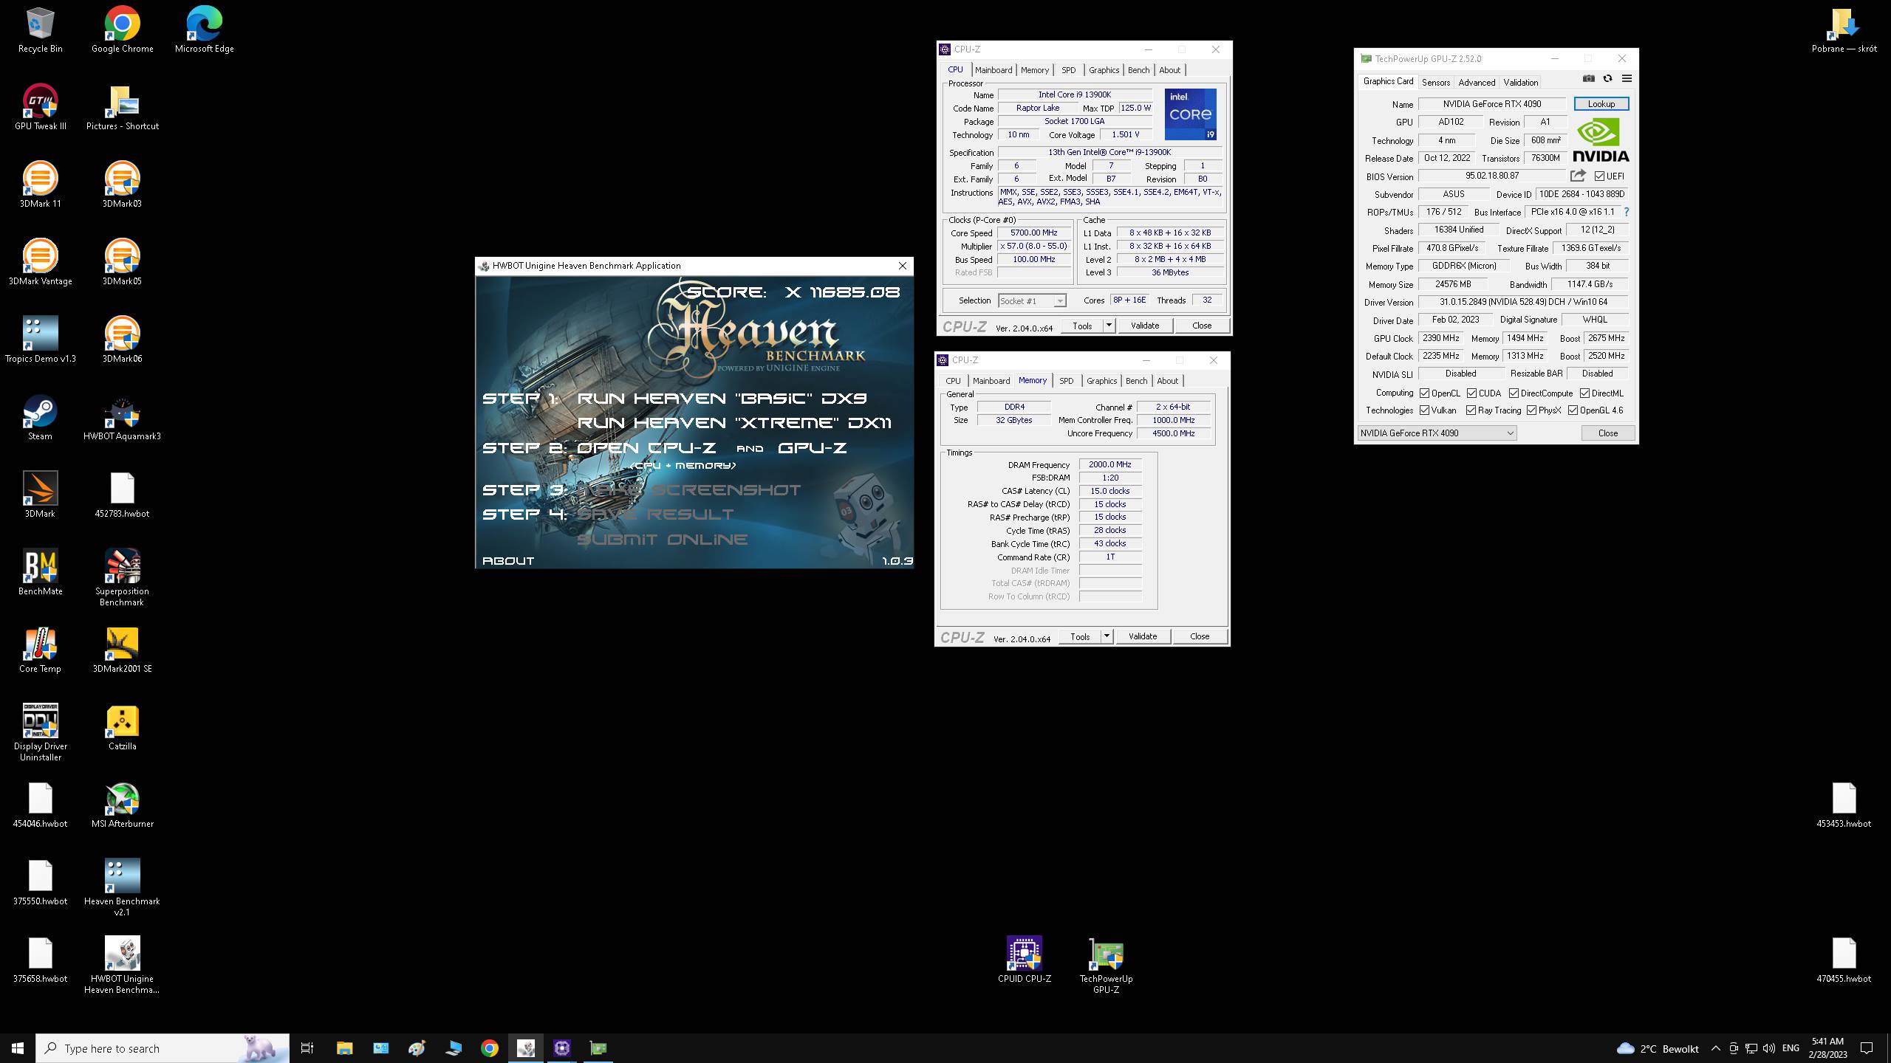
Task: Click Run Heaven "Basic" DX9 option
Action: pyautogui.click(x=722, y=399)
